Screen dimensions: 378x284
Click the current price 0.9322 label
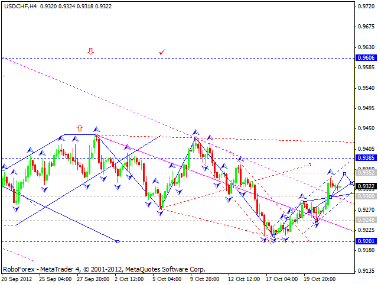[364, 186]
